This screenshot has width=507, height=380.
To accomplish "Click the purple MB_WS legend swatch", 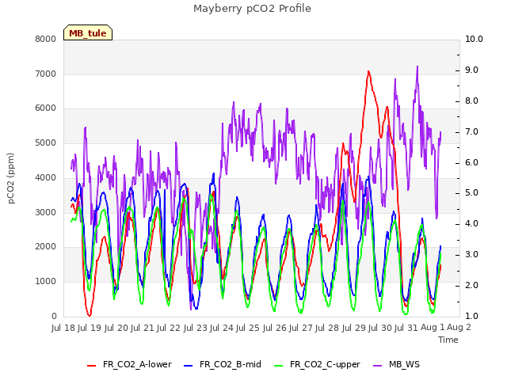I will coord(377,366).
